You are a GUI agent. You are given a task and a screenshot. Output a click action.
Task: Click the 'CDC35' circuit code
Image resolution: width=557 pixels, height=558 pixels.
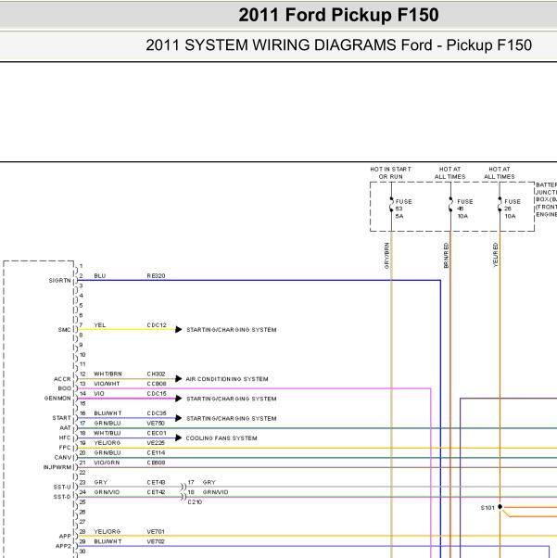point(157,413)
